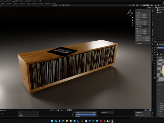
Task: Click the pan hand icon in viewport
Action: point(133,20)
